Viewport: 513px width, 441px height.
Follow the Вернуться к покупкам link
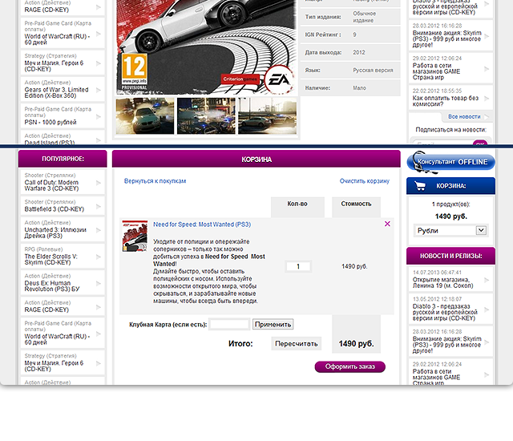coord(155,181)
